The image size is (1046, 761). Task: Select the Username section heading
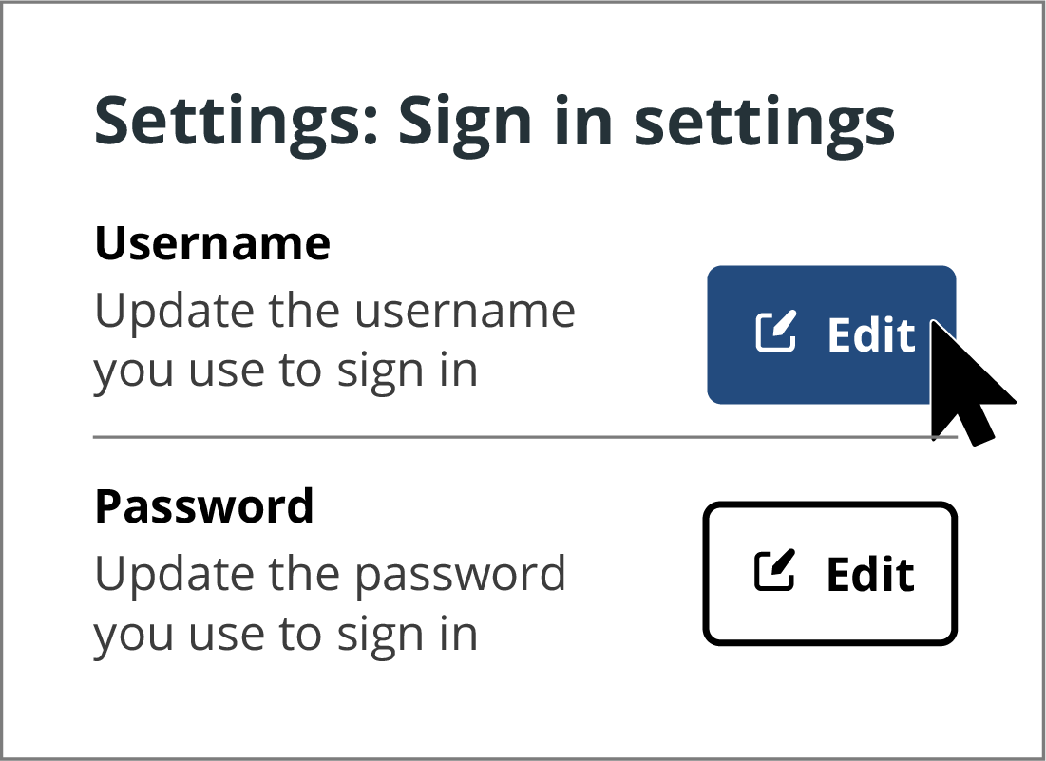212,244
